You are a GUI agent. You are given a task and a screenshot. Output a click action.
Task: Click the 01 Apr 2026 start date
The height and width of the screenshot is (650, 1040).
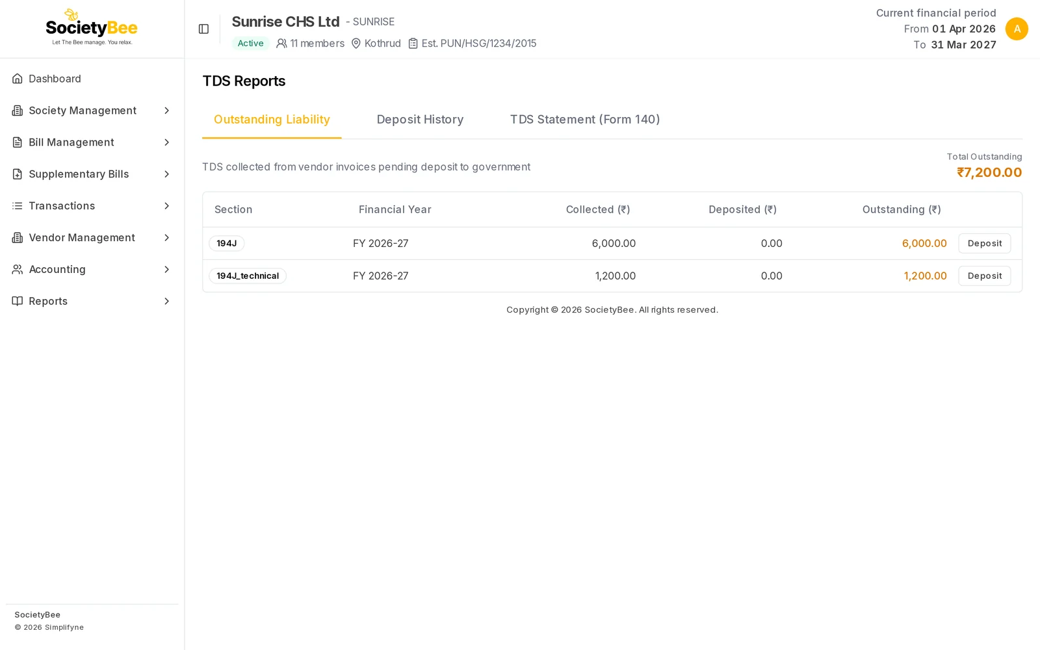coord(964,29)
